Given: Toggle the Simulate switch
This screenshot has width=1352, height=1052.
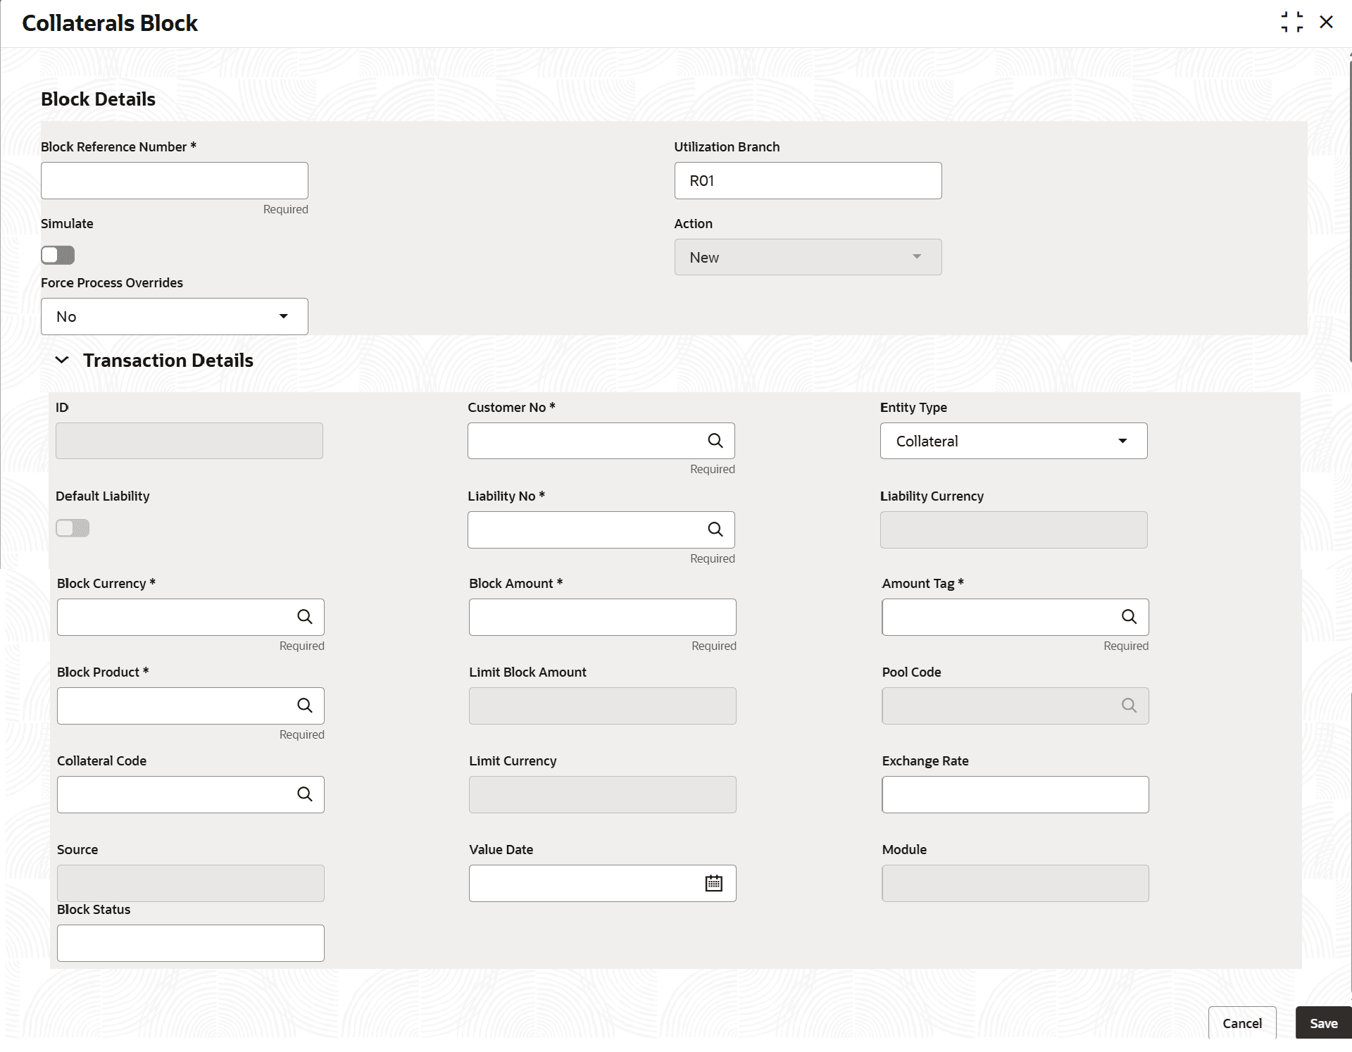Looking at the screenshot, I should coord(58,255).
